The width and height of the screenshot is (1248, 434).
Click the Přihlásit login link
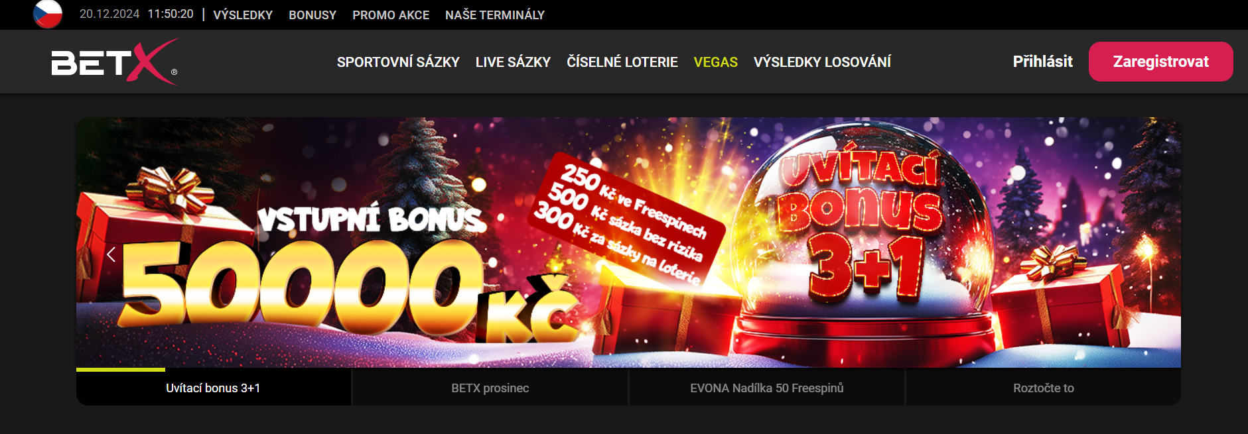click(x=1043, y=62)
